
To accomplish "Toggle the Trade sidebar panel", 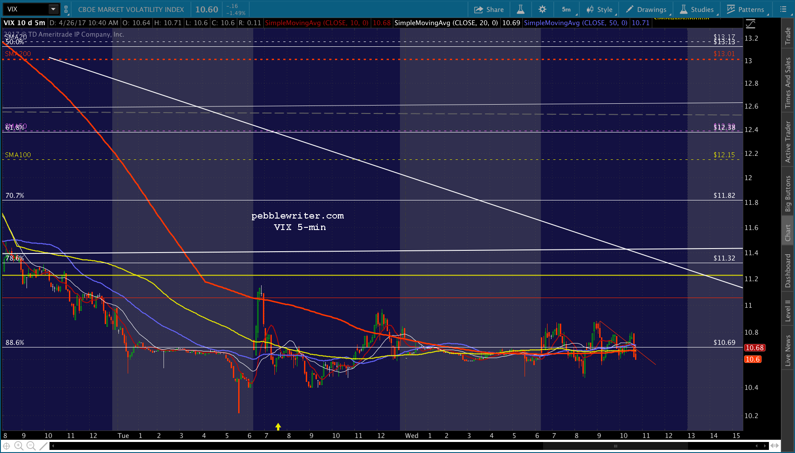I will (788, 36).
